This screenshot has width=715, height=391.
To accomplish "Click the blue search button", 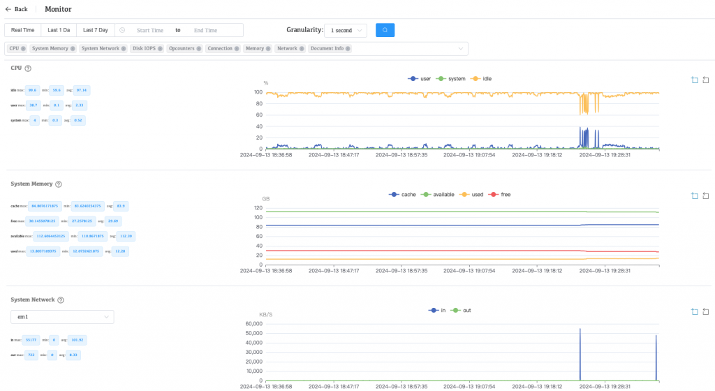I will (x=385, y=30).
